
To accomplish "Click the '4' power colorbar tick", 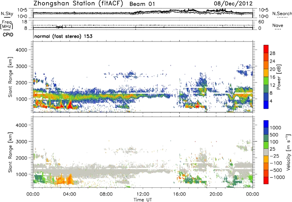I will [271, 101].
